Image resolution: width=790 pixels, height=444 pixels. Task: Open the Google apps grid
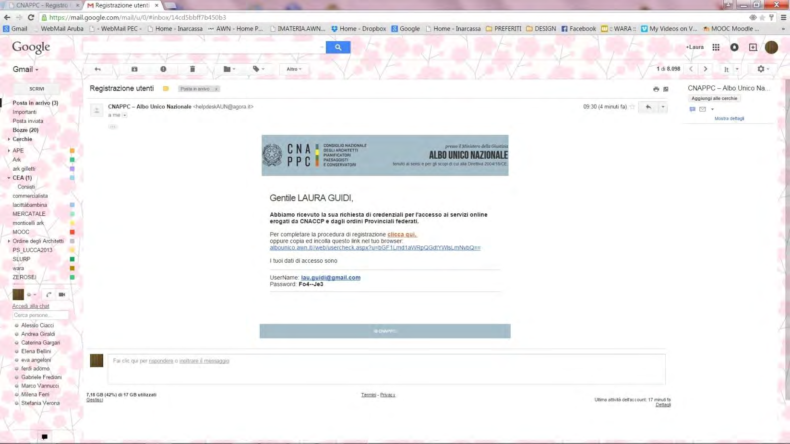(716, 47)
